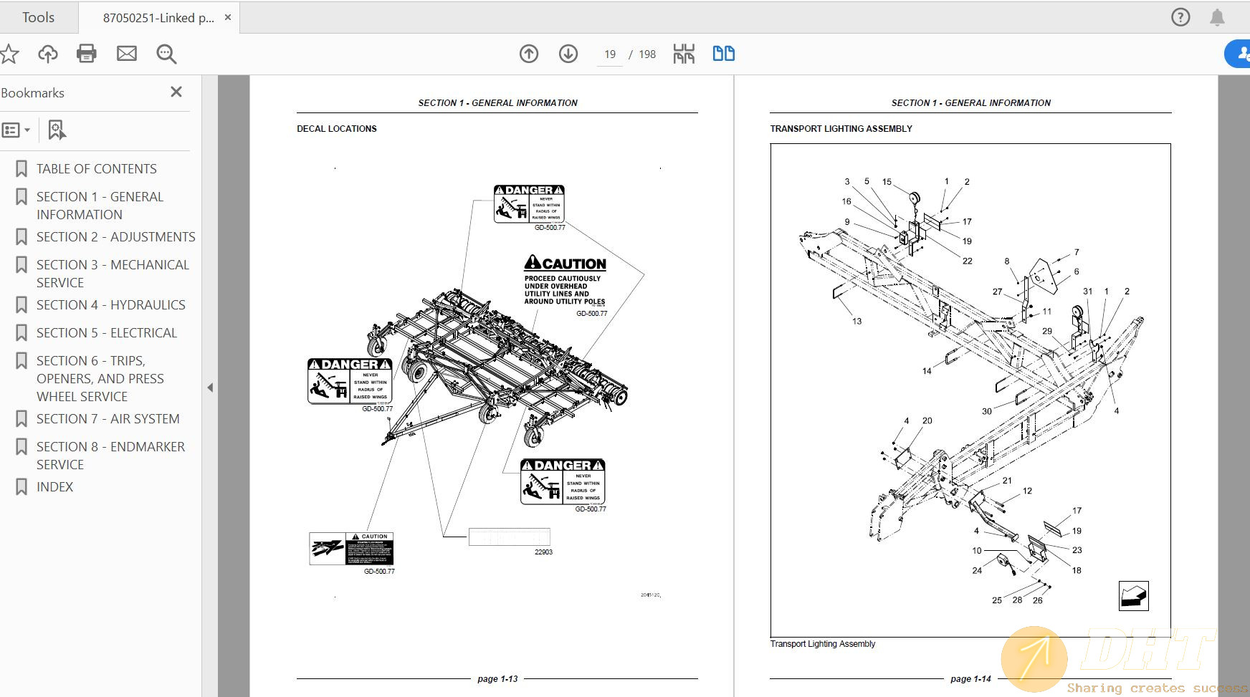Image resolution: width=1250 pixels, height=697 pixels.
Task: Edit the page number field showing 19
Action: 609,54
